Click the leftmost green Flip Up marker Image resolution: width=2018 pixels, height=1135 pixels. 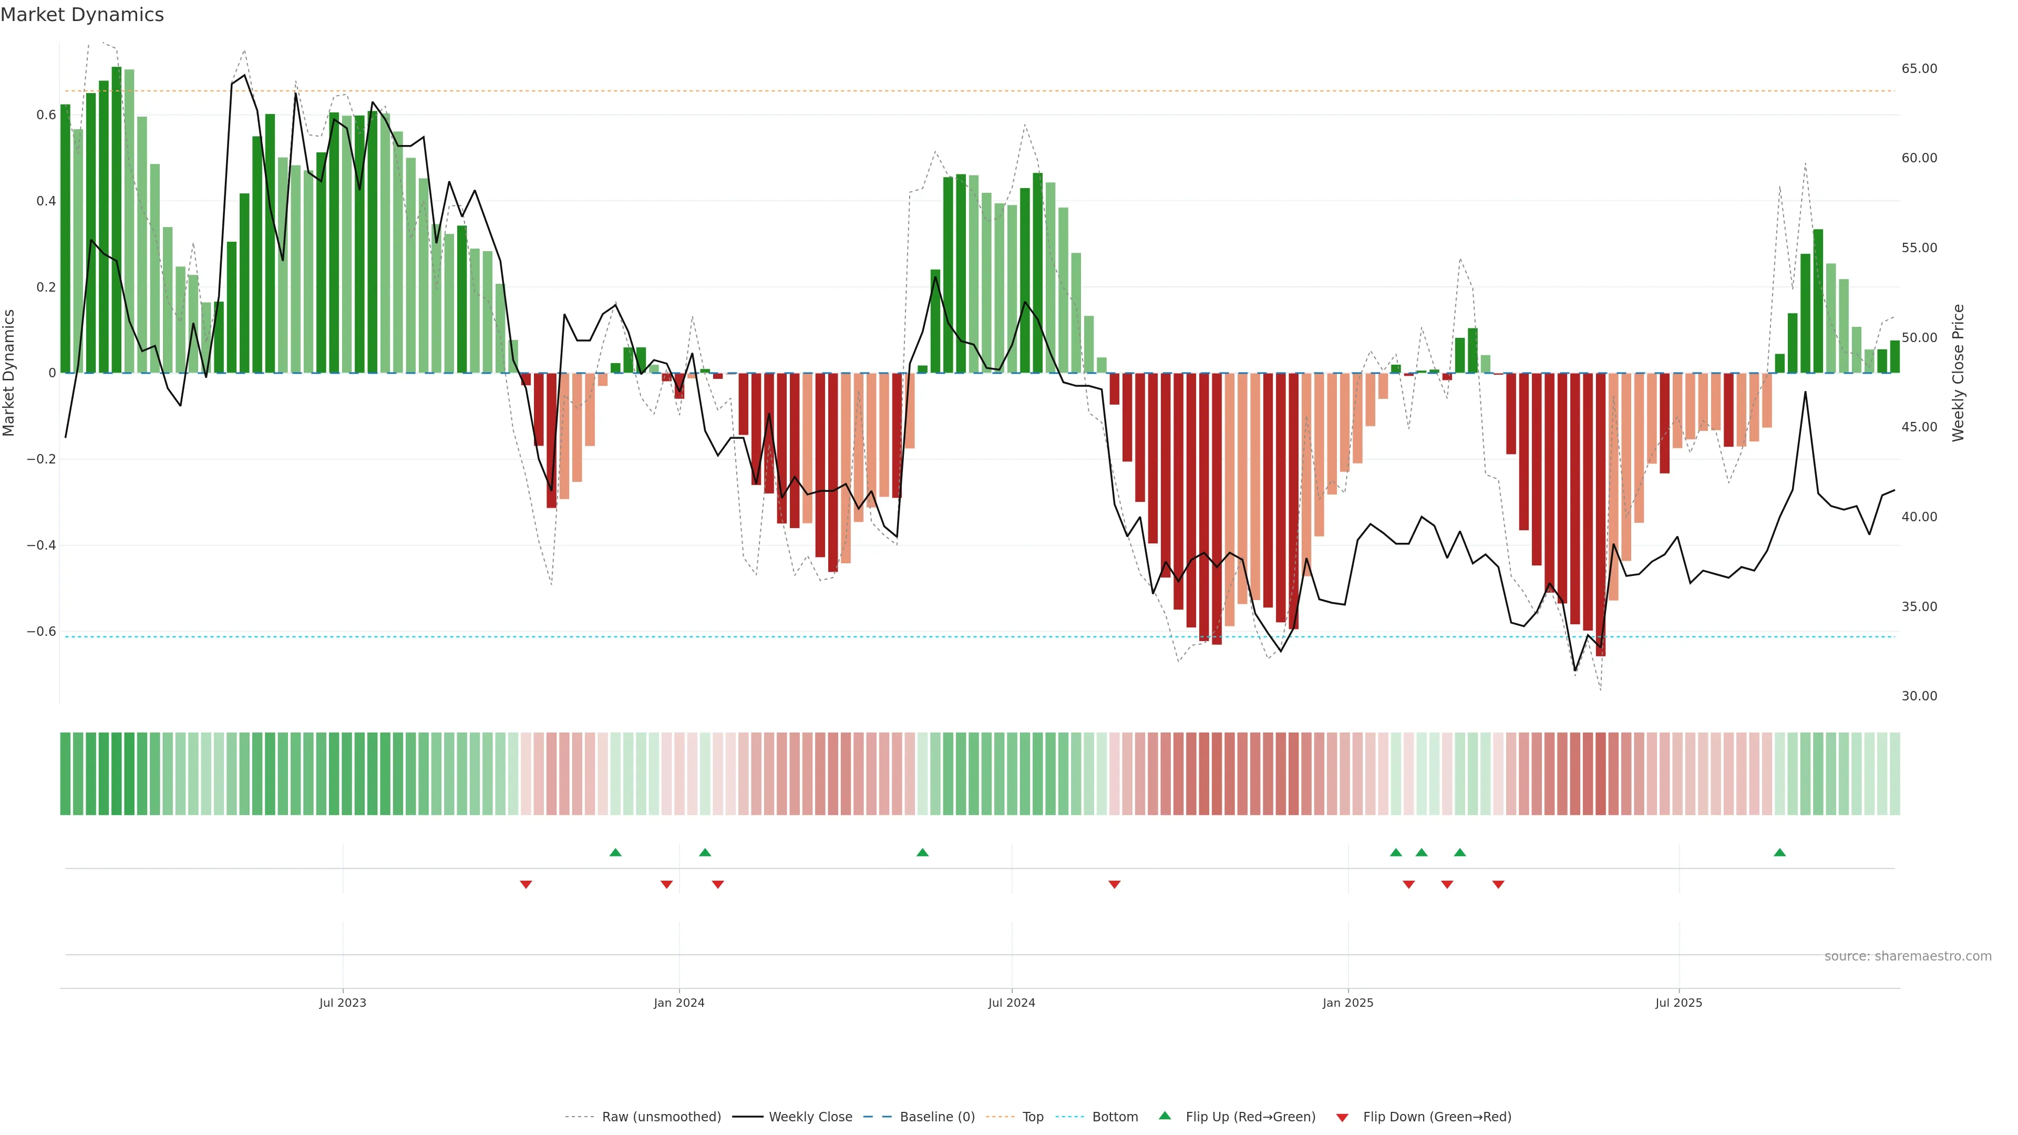point(615,852)
